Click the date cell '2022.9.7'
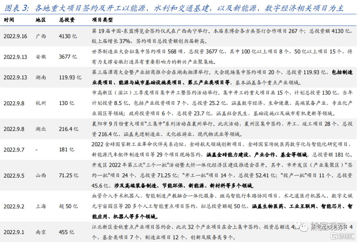 (x=14, y=150)
